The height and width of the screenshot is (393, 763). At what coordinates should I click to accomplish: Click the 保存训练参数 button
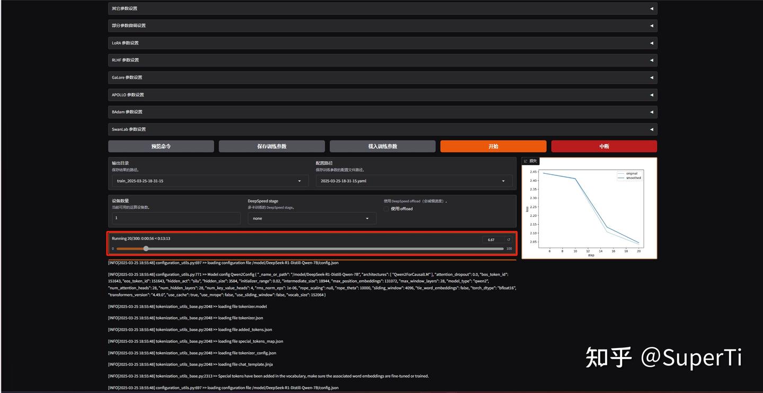click(272, 146)
